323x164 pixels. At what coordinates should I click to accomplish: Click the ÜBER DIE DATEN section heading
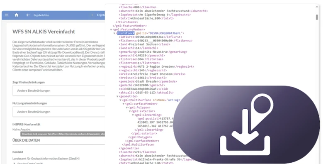click(26, 140)
